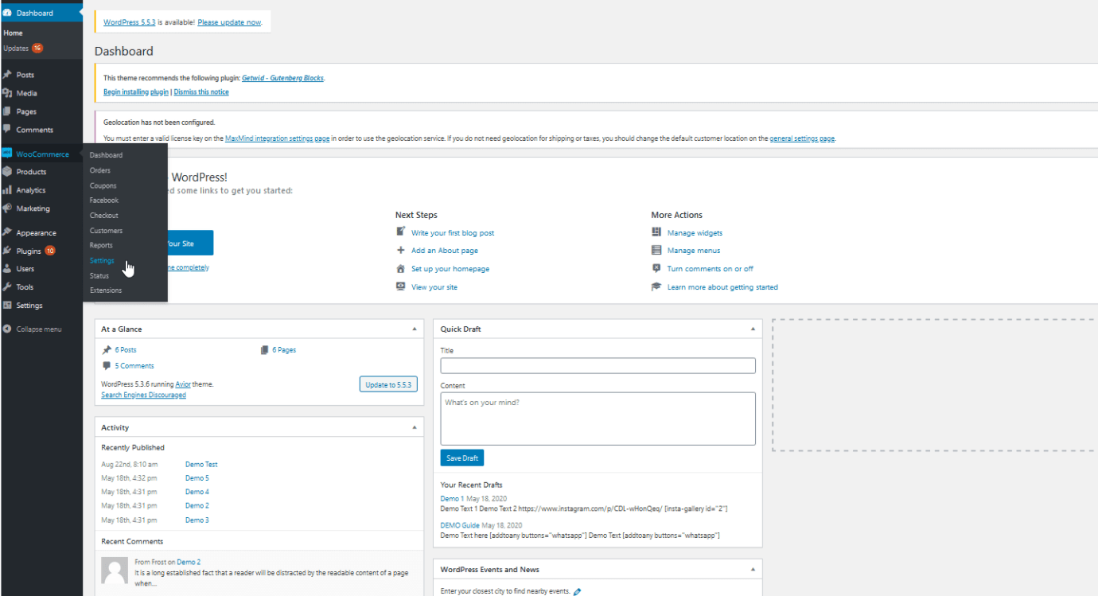
Task: Click the WooCommerce logo icon
Action: tap(7, 154)
